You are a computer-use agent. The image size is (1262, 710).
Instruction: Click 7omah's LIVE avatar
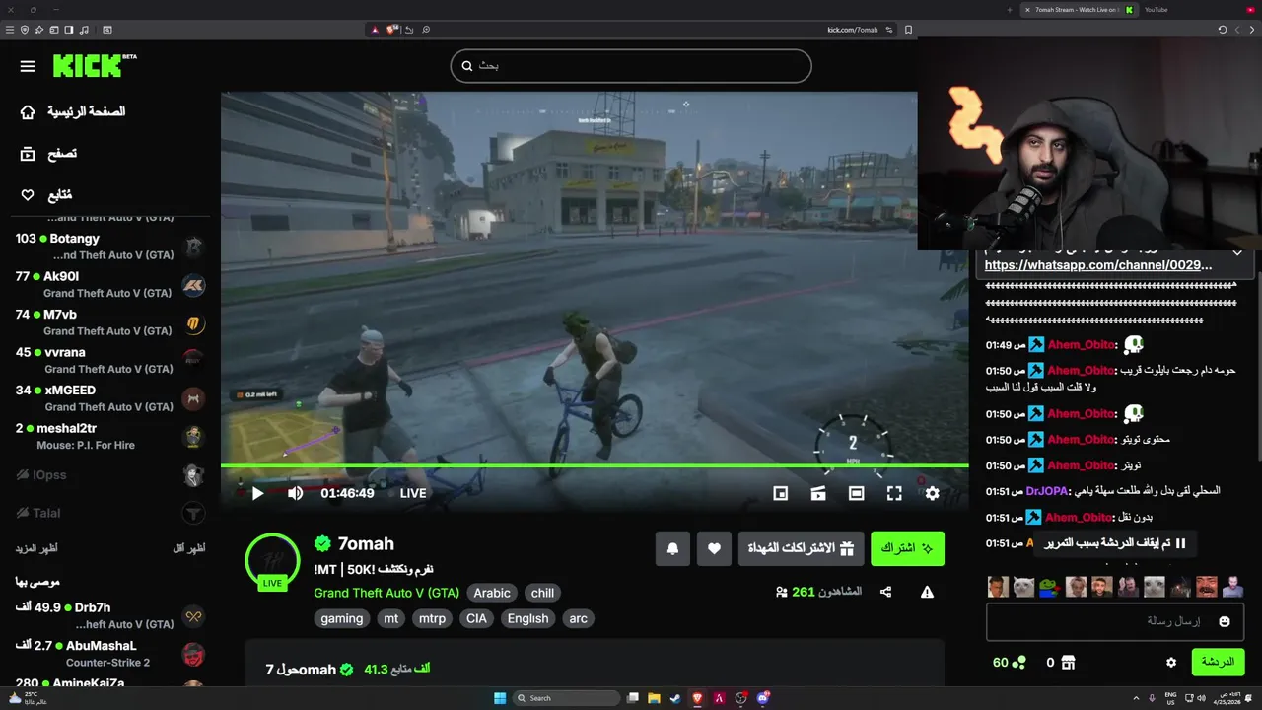[x=272, y=561]
